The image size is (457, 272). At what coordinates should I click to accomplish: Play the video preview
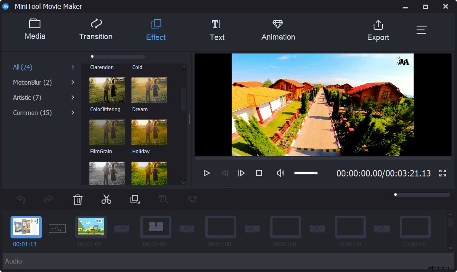click(207, 173)
